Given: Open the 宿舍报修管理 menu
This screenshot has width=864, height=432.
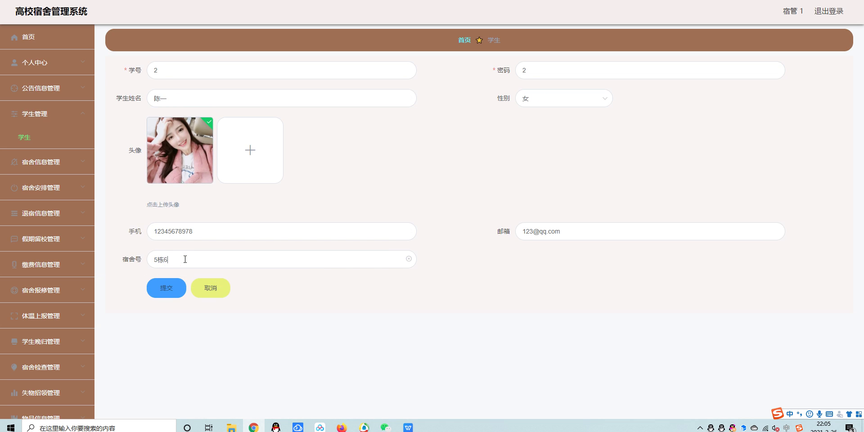Looking at the screenshot, I should [47, 290].
